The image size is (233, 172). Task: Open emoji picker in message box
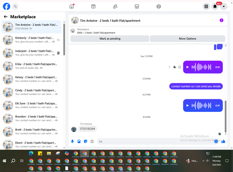(216, 141)
